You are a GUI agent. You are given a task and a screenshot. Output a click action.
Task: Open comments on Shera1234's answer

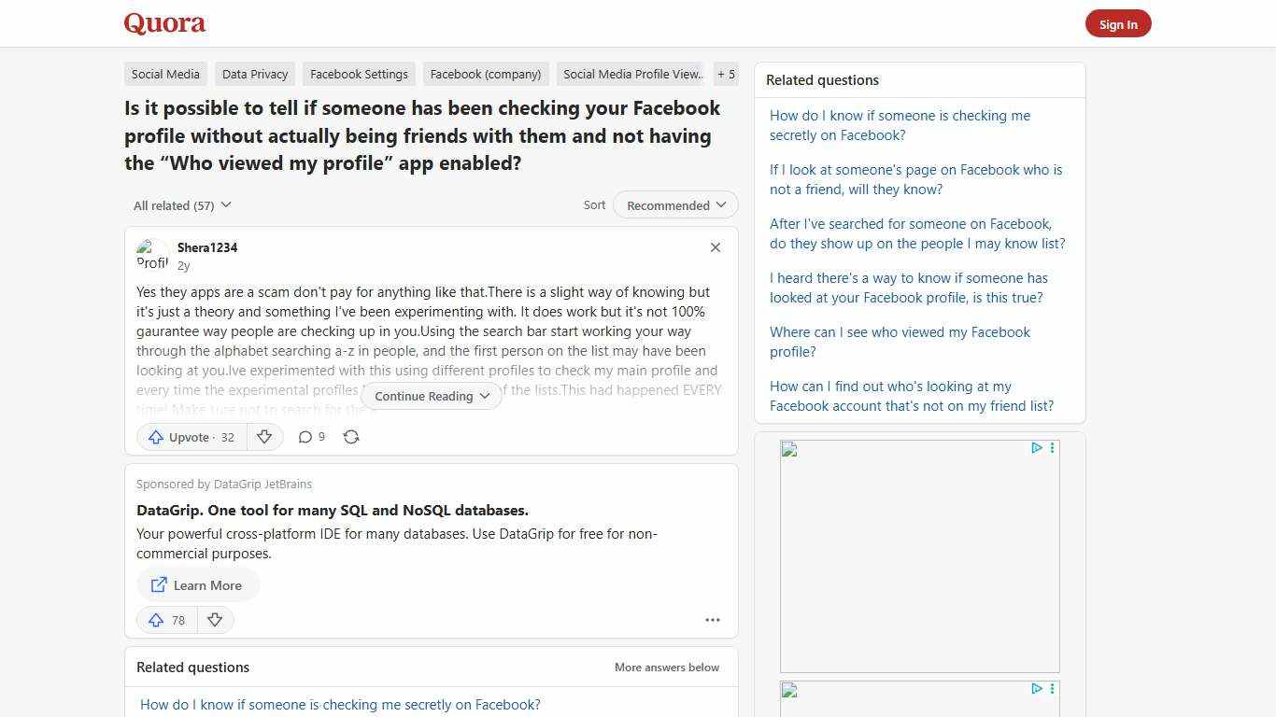[x=310, y=436]
